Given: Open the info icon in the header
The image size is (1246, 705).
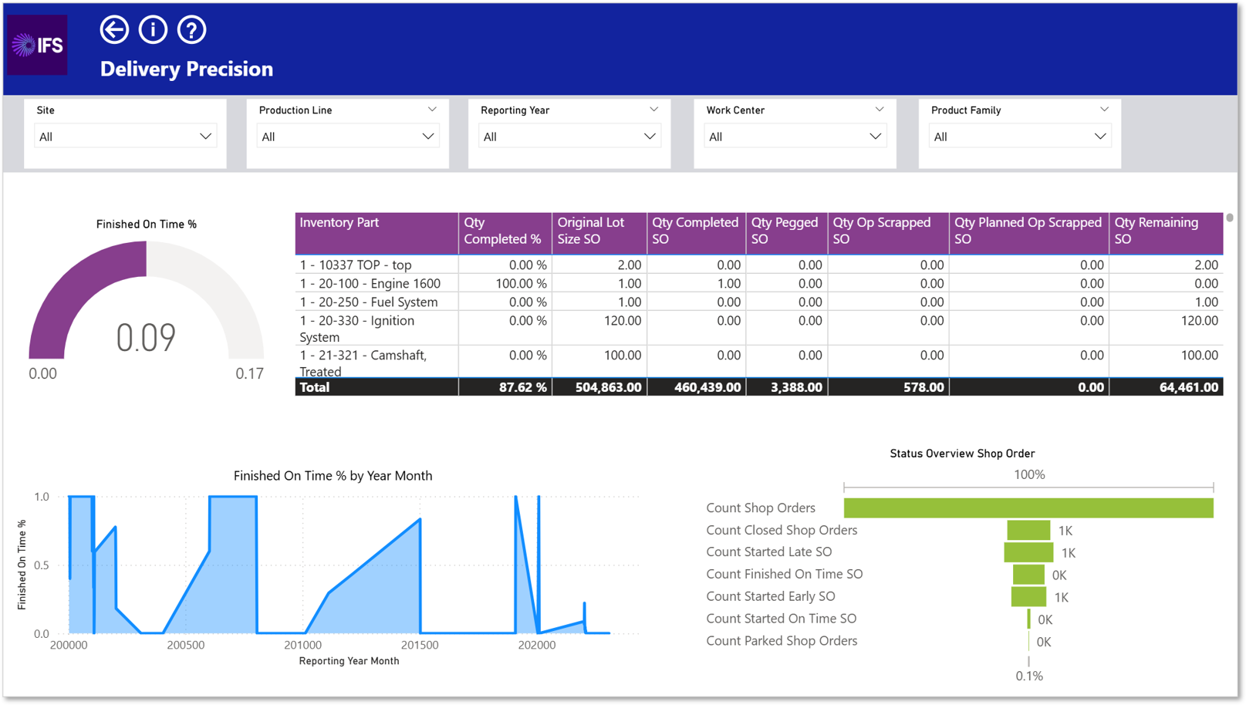Looking at the screenshot, I should coord(153,30).
